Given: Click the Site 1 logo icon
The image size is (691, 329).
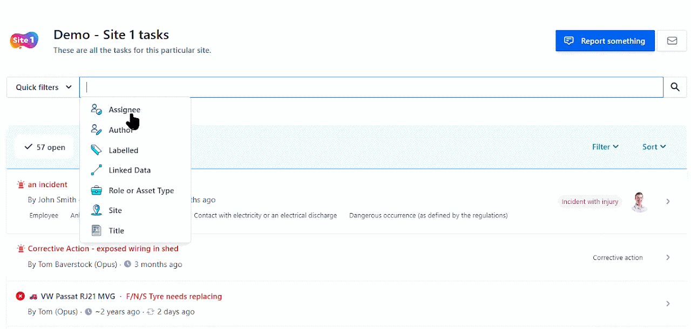Looking at the screenshot, I should click(24, 40).
